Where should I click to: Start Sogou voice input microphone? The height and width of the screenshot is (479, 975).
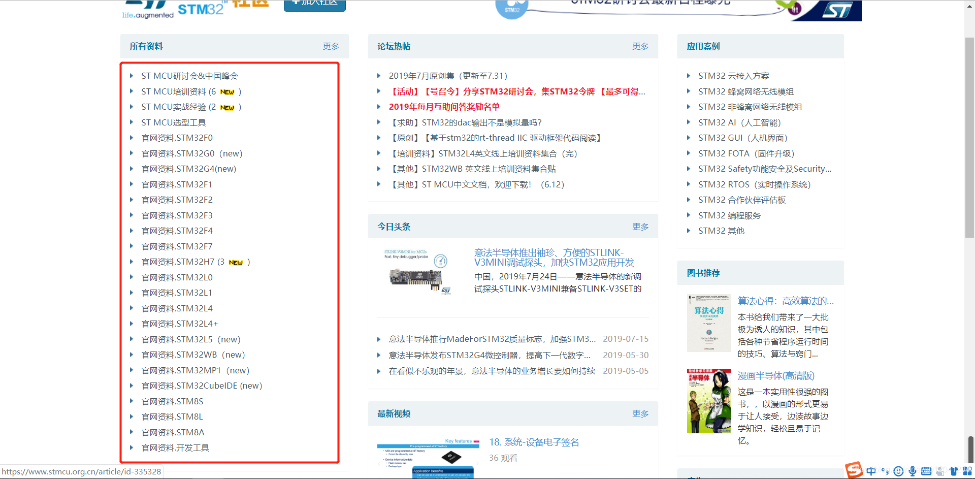(912, 471)
